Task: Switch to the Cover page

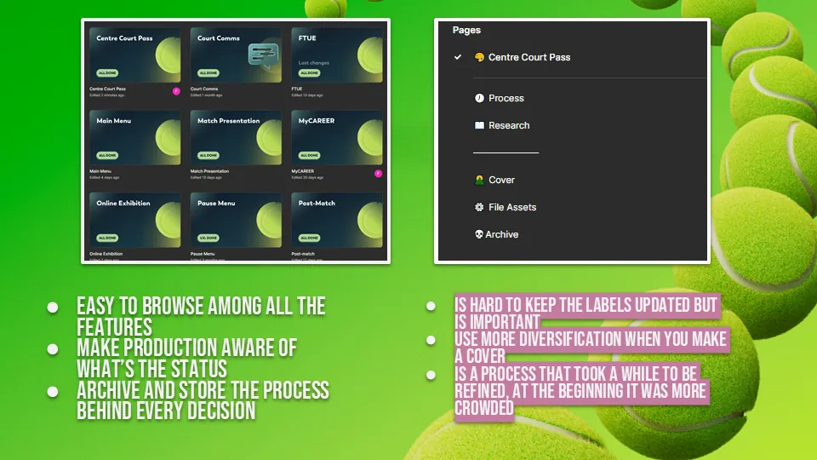Action: coord(501,180)
